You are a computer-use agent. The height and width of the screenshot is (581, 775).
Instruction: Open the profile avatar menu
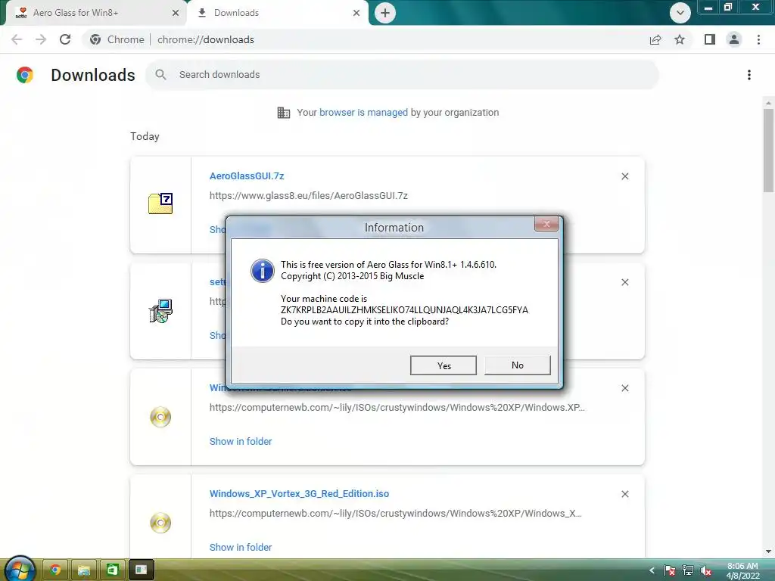tap(734, 39)
